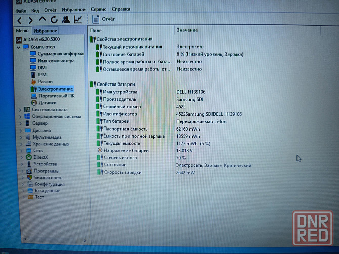Select the Имя устройства row

coord(151,92)
